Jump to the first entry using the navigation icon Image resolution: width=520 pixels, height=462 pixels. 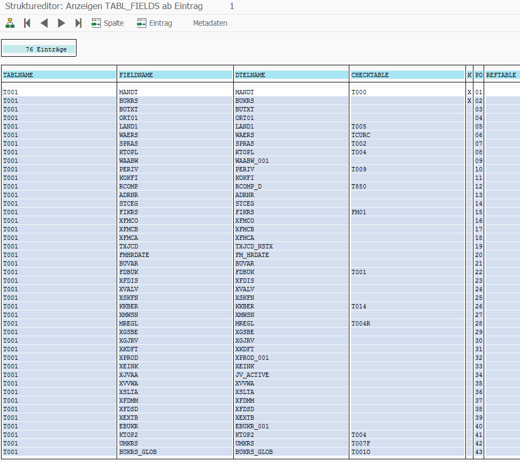coord(27,23)
